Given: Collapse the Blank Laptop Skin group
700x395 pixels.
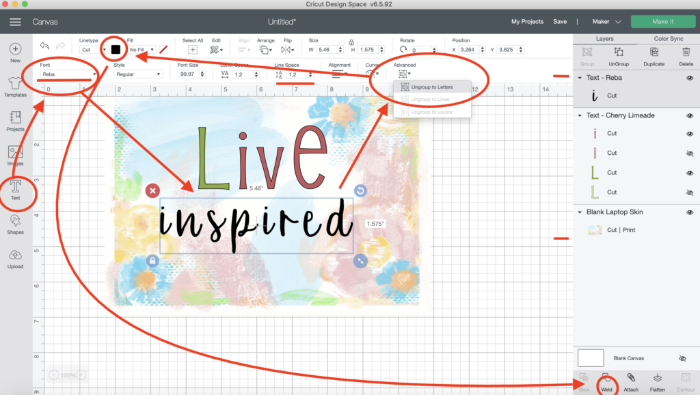Looking at the screenshot, I should coord(580,212).
